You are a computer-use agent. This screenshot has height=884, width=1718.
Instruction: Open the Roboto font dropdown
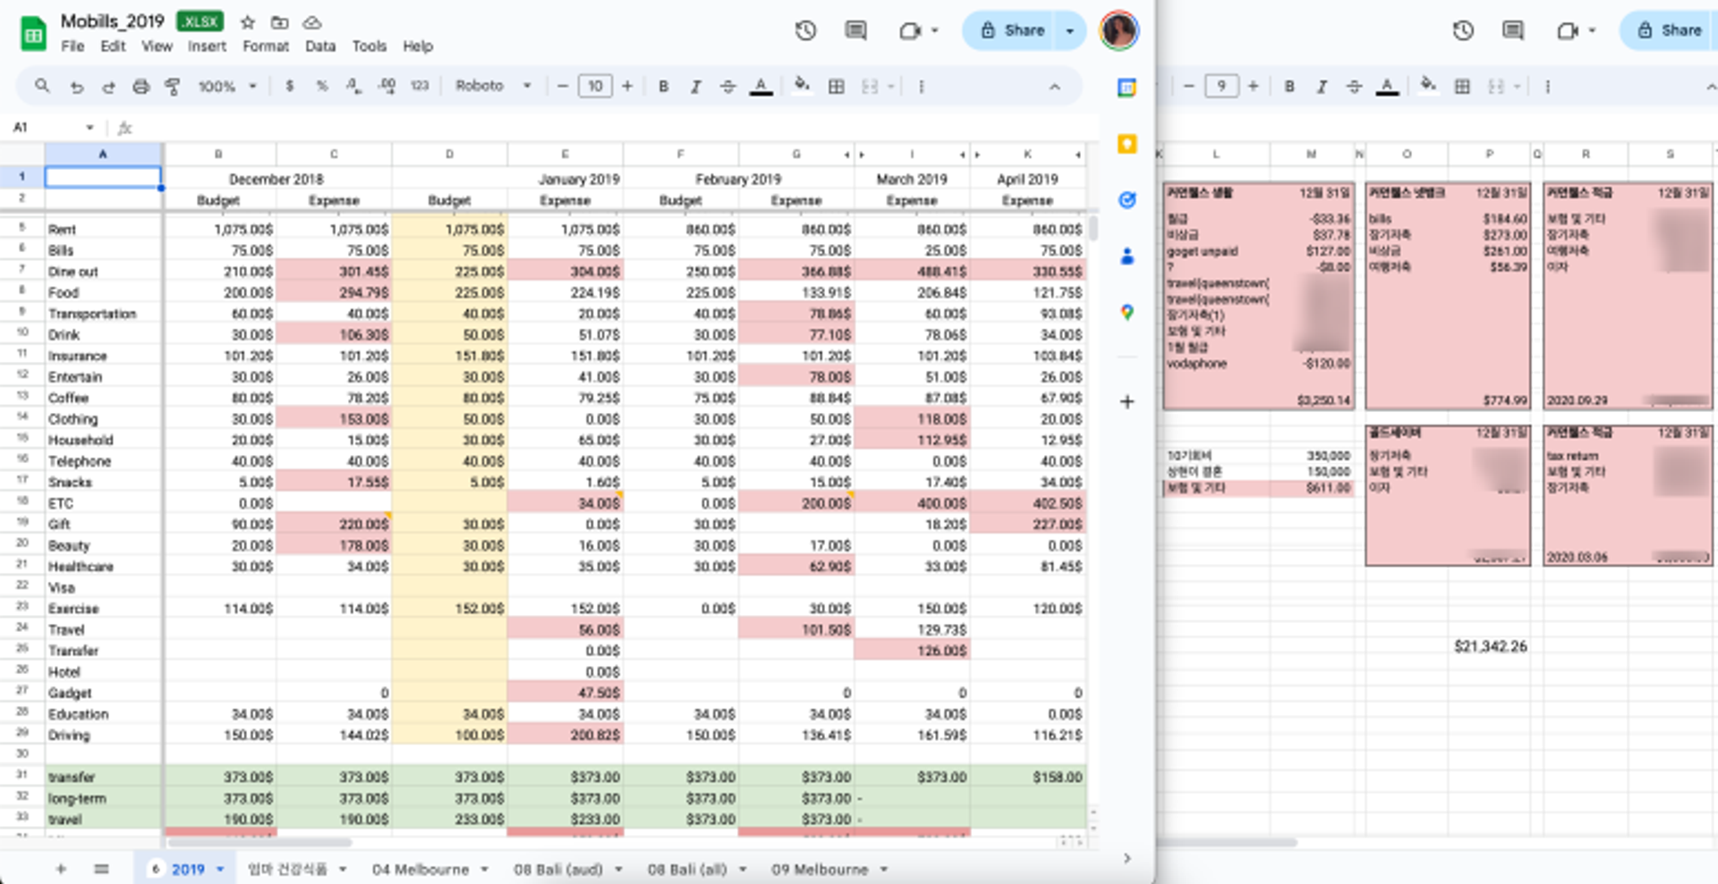493,86
